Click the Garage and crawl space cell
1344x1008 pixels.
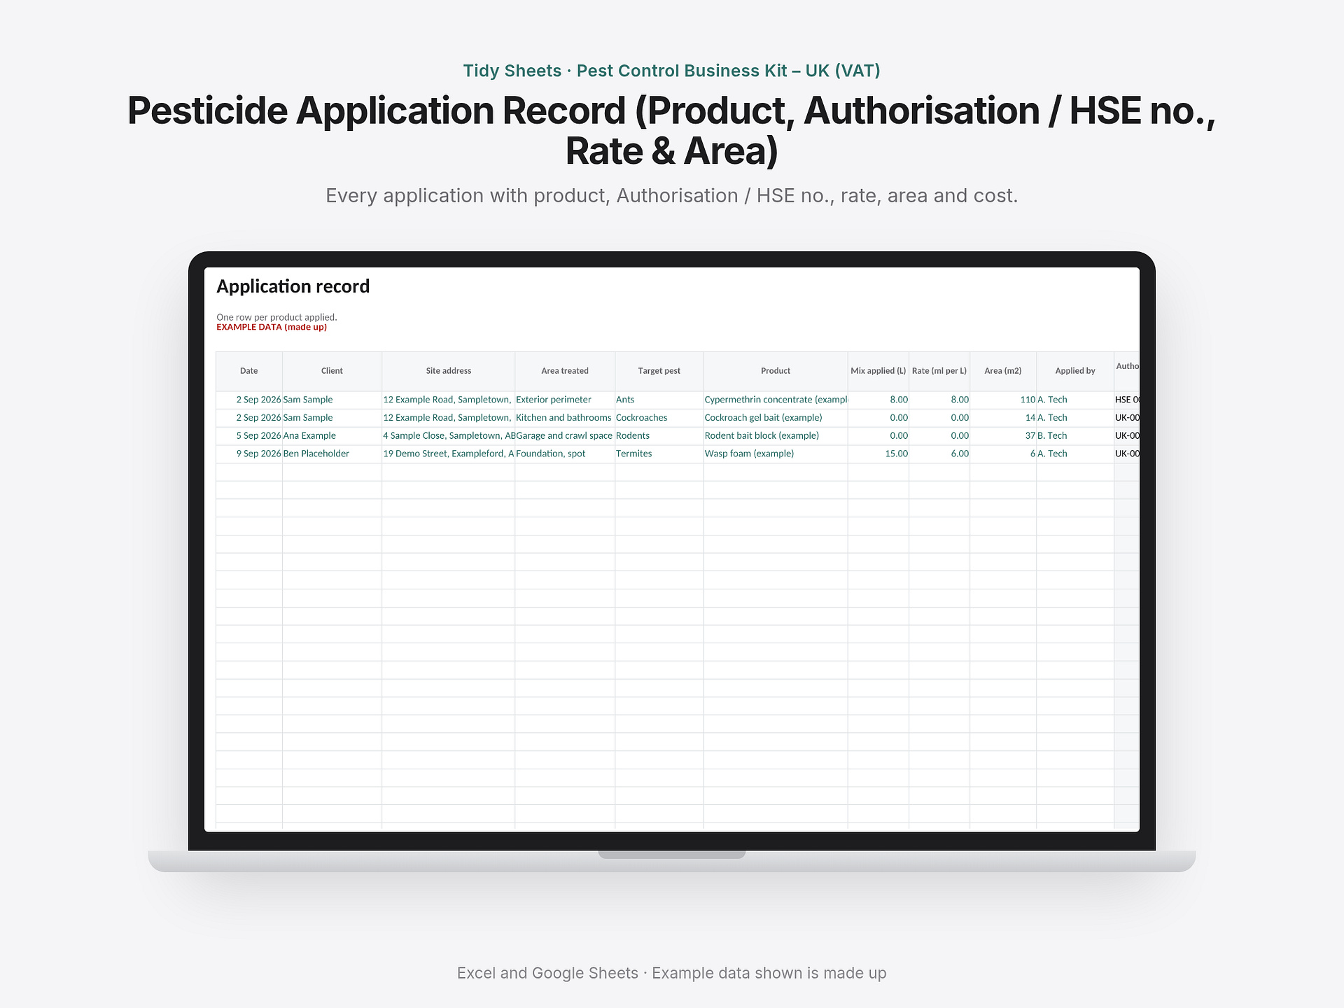coord(564,435)
